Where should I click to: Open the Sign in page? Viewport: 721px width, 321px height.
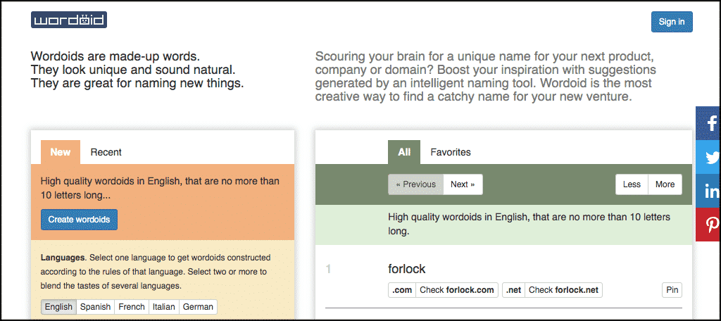(671, 22)
